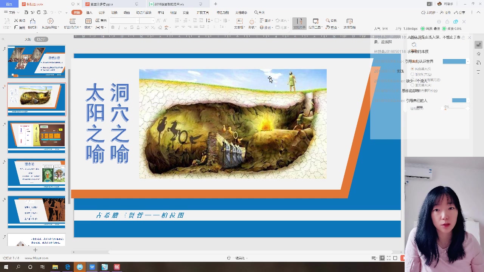Open the Animation (动画) ribbon tab
This screenshot has height=272, width=484.
[x=127, y=12]
